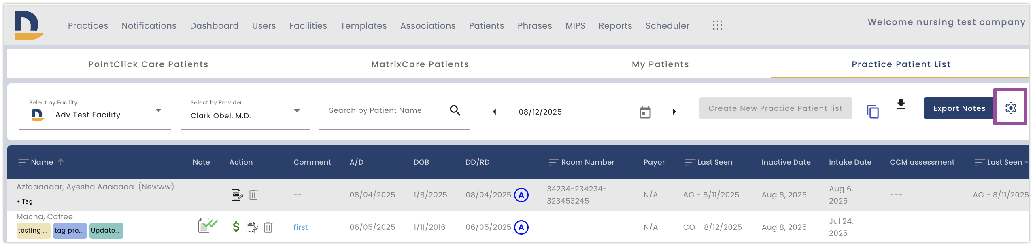Open Users menu item

[x=264, y=26]
